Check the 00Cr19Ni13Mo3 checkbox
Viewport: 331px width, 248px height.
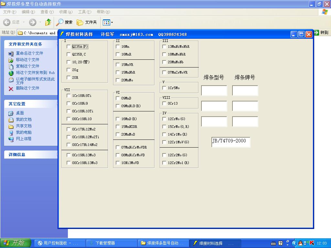(x=69, y=163)
